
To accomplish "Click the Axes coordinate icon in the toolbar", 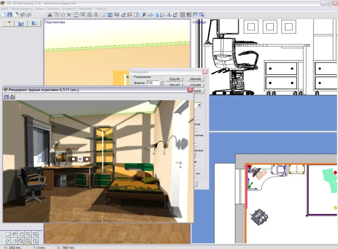I will [x=129, y=15].
